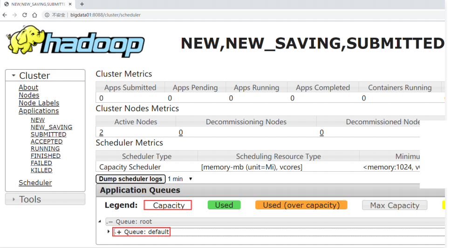
Task: Expand the Queue: default tree arrow
Action: (109, 231)
